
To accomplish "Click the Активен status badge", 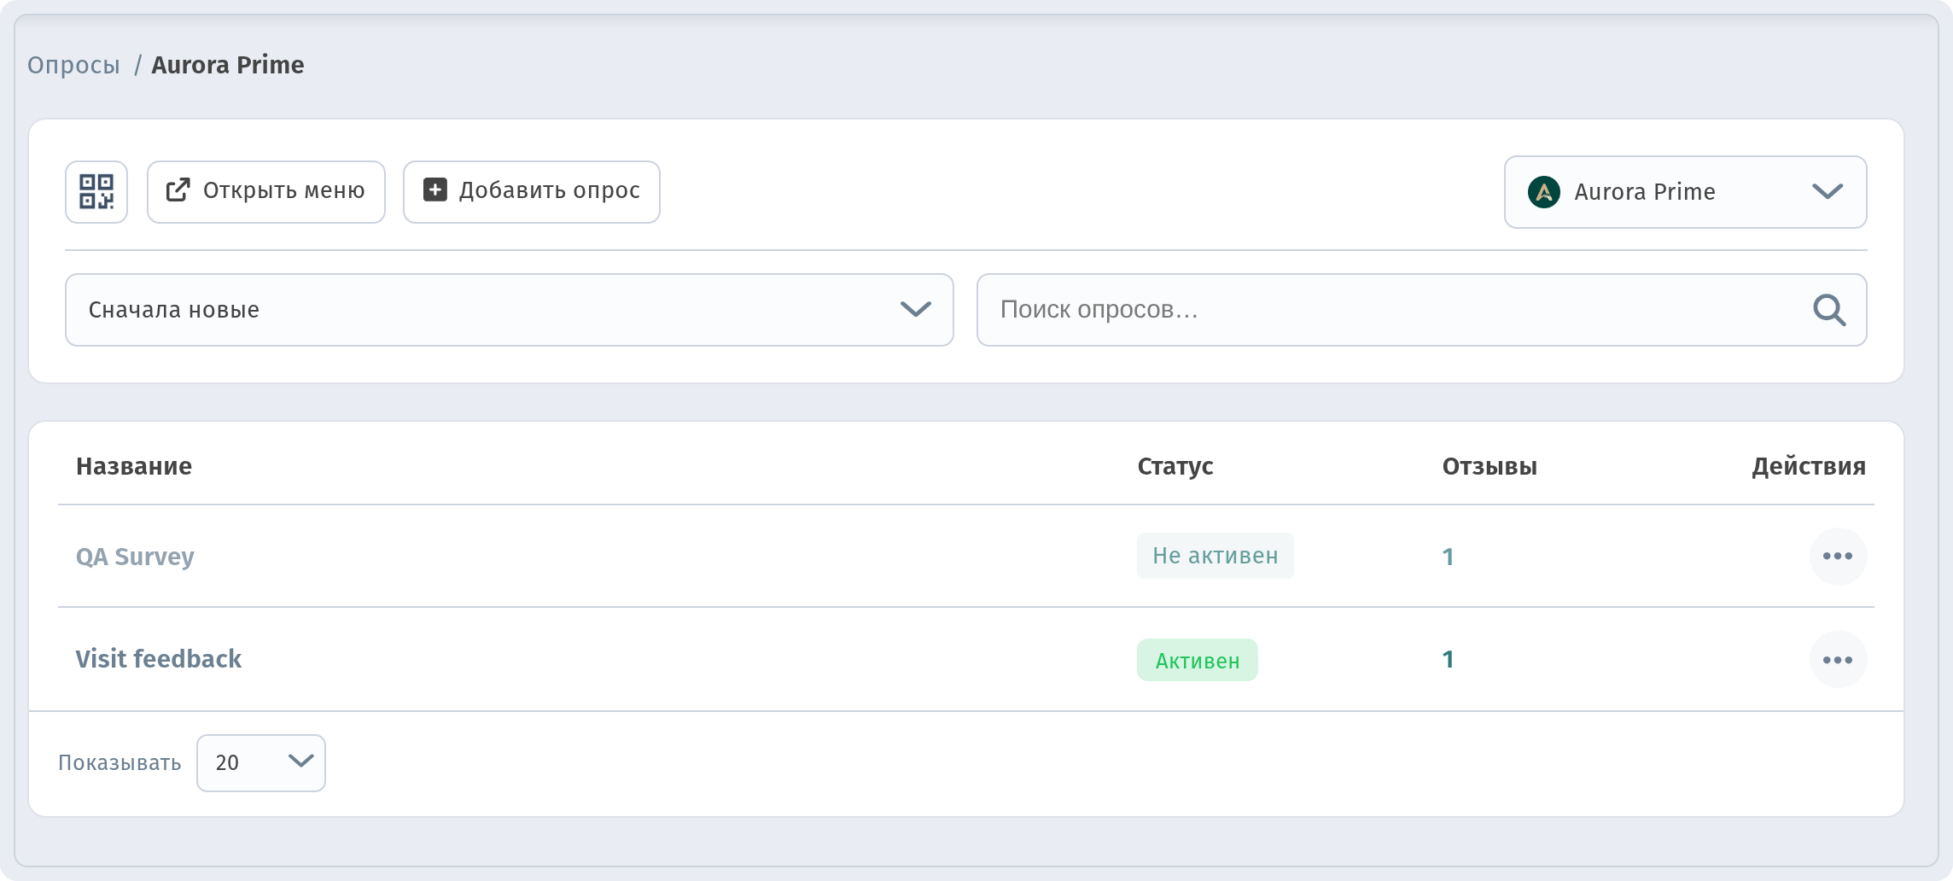I will point(1198,660).
